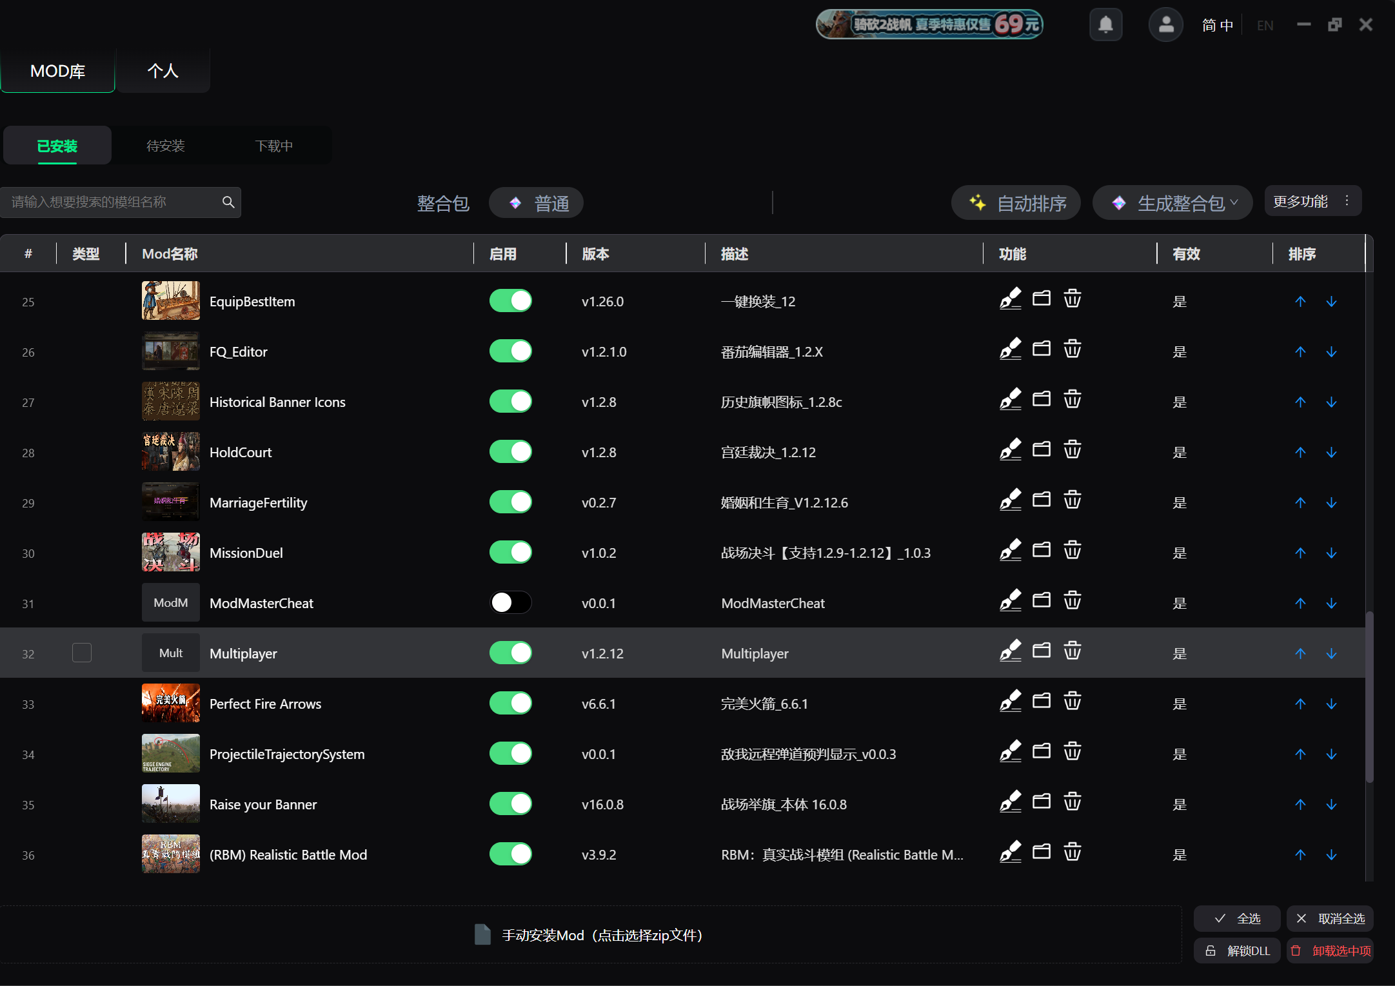Edit the EquipBestItem mod
Viewport: 1395px width, 986px height.
1011,299
